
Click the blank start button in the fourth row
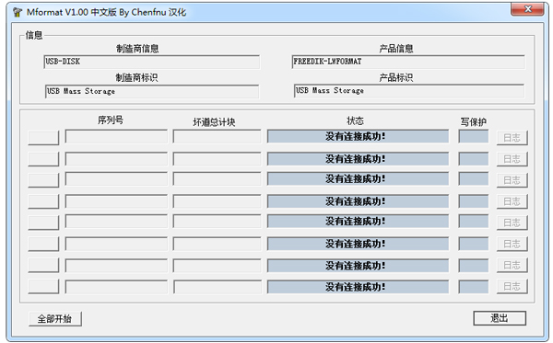[x=43, y=201]
